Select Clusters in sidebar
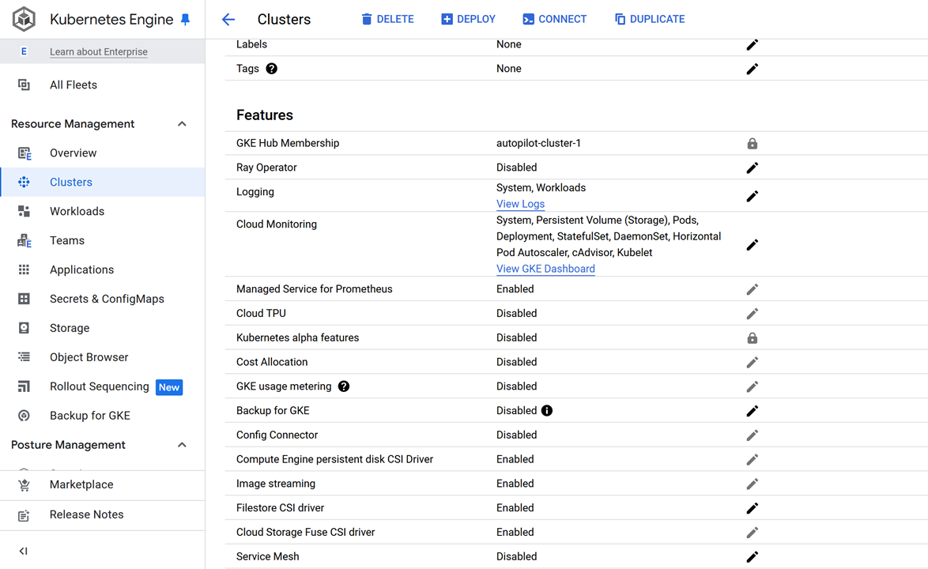The image size is (928, 569). coord(103,183)
